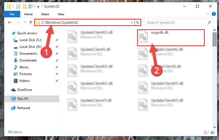219x140 pixels.
Task: Unpin Downloads from Quick access
Action: (57, 60)
